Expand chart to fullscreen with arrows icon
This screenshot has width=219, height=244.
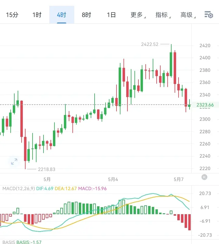tap(14, 162)
